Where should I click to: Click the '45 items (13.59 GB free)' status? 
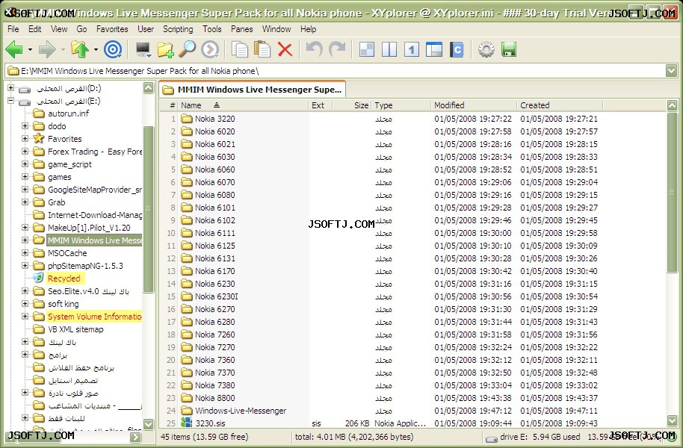click(x=204, y=437)
